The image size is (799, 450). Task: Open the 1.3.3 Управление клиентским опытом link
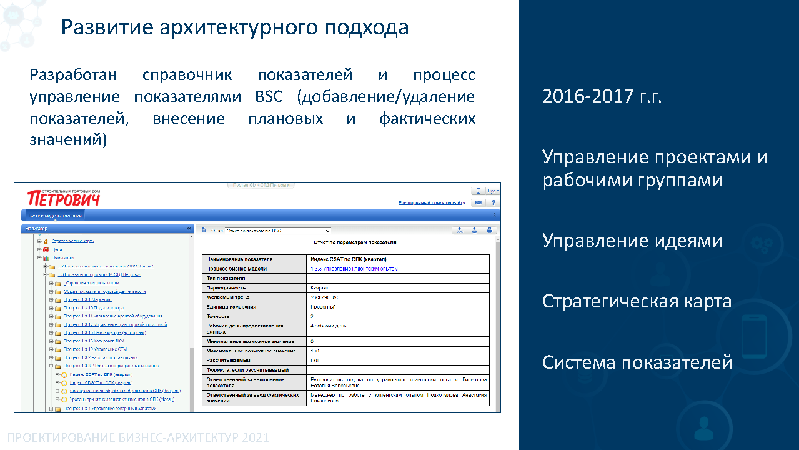tap(354, 269)
